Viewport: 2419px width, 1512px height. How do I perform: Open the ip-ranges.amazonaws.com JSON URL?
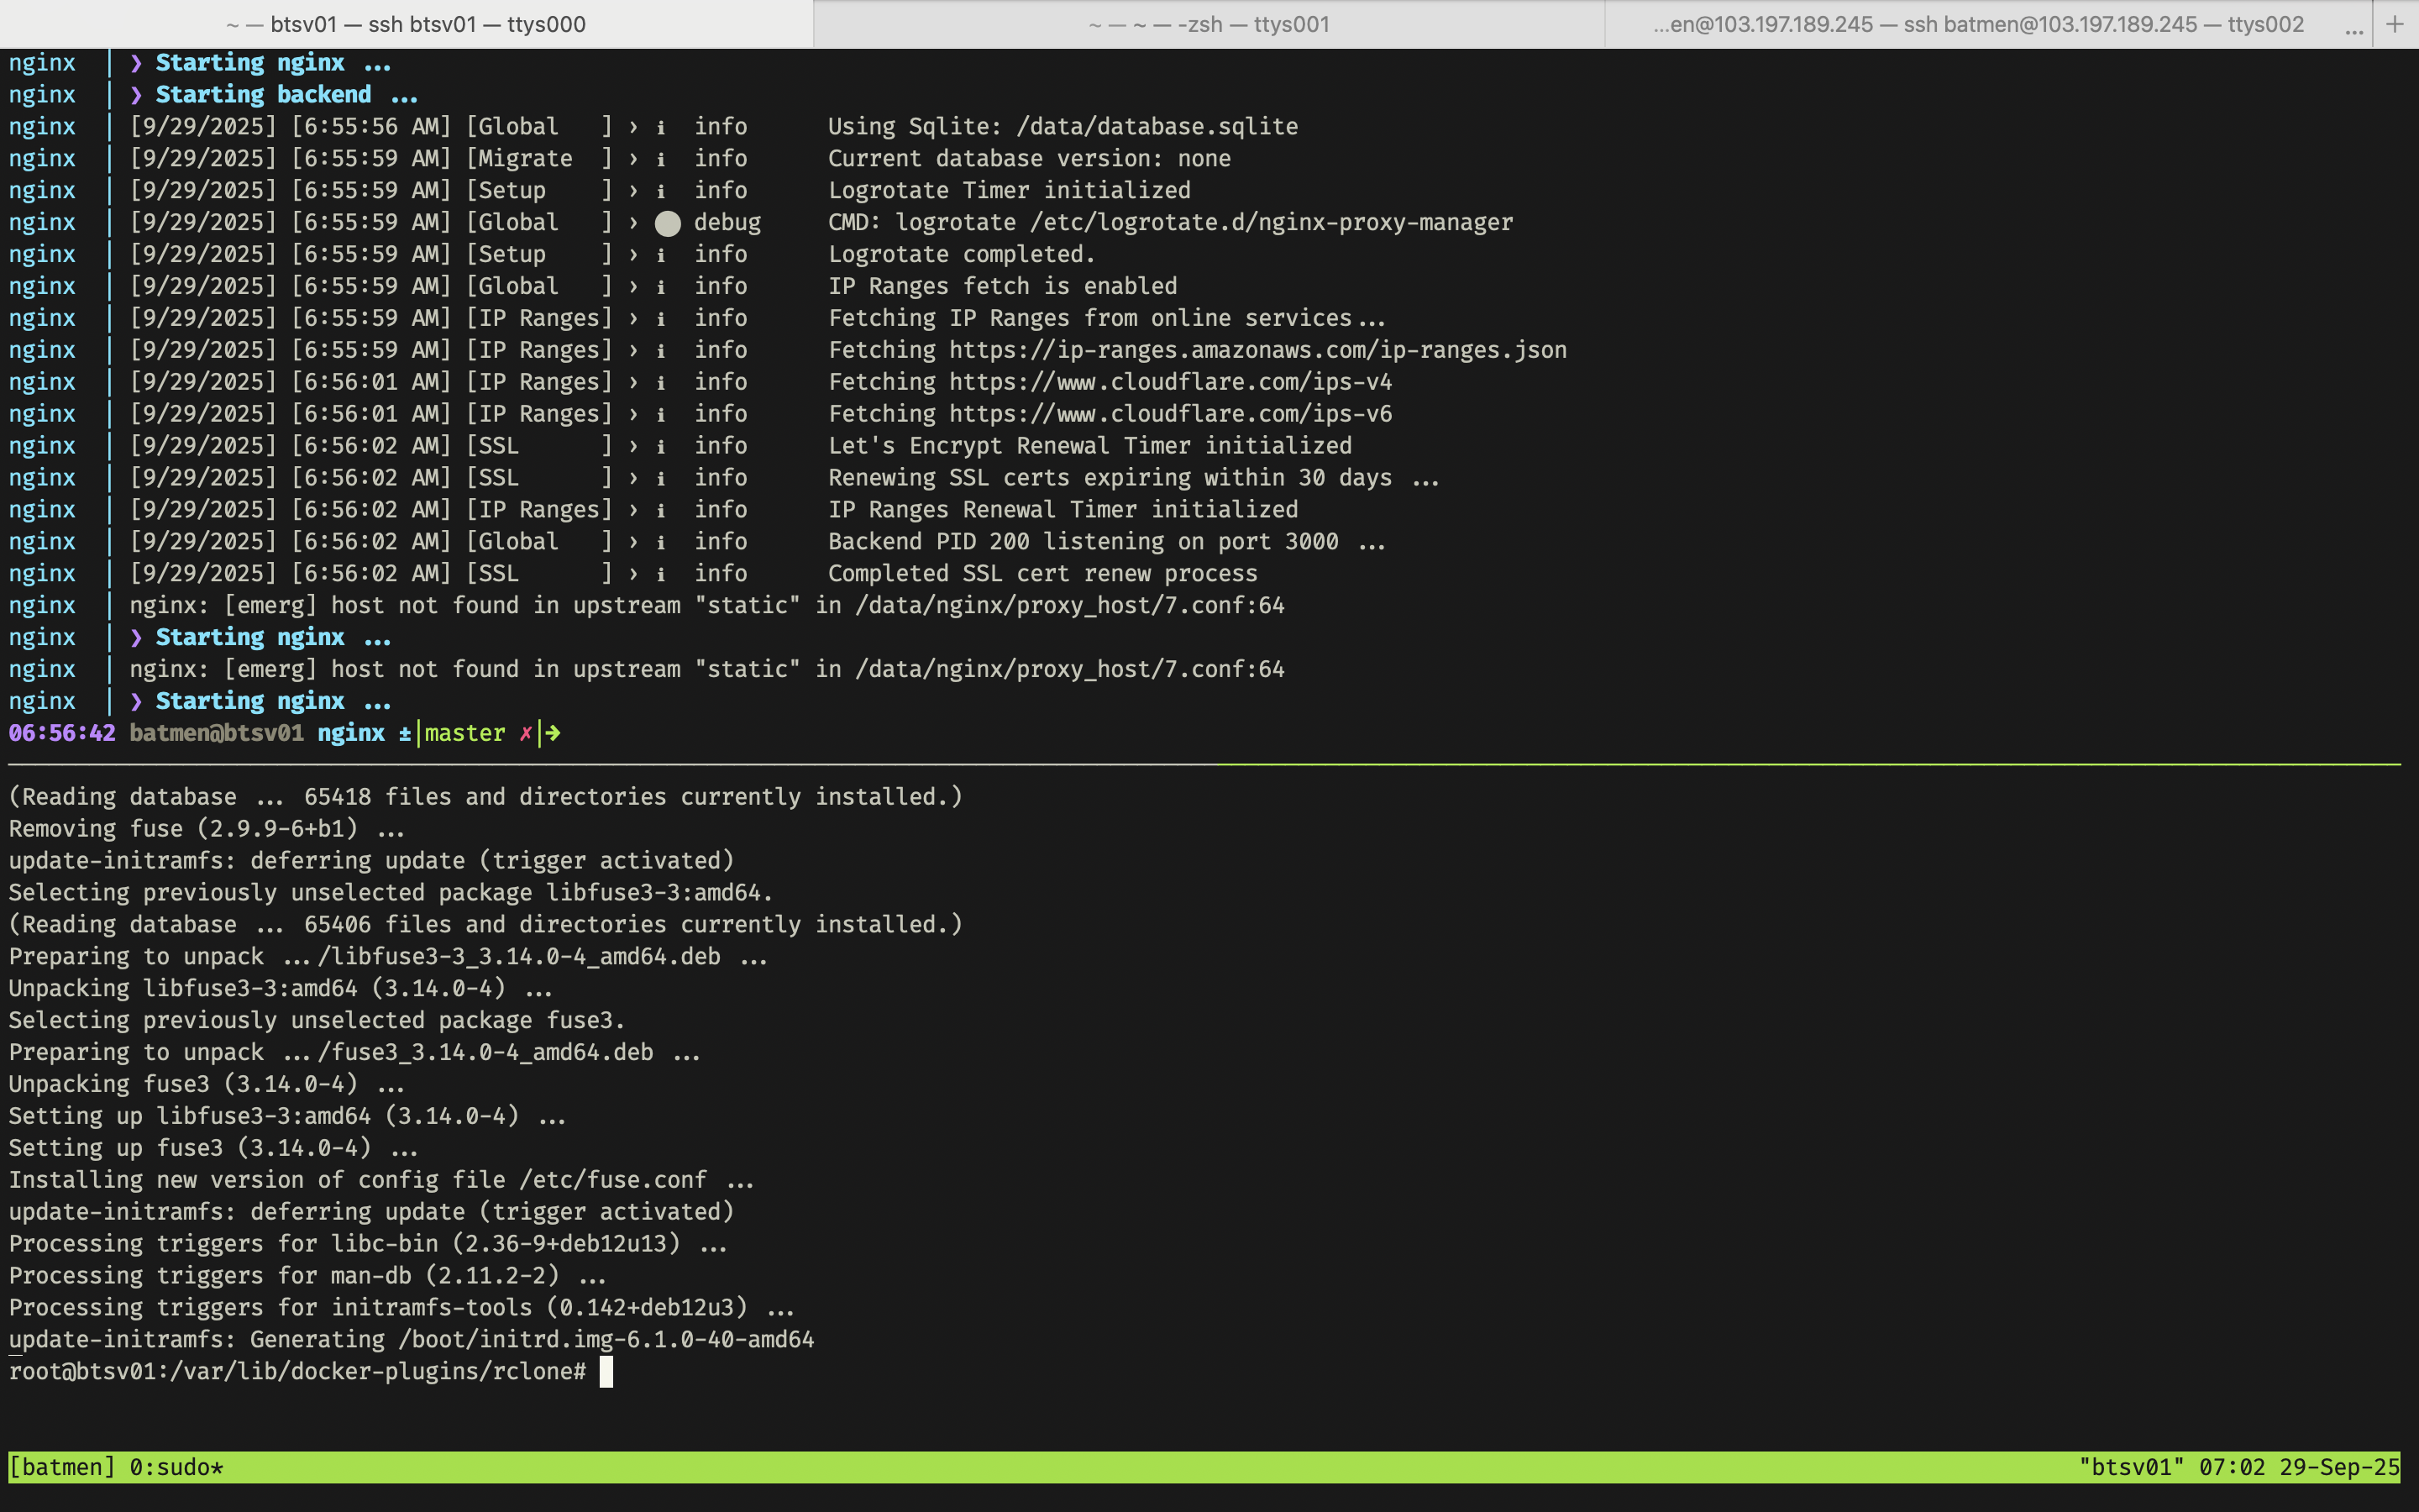click(x=1257, y=350)
